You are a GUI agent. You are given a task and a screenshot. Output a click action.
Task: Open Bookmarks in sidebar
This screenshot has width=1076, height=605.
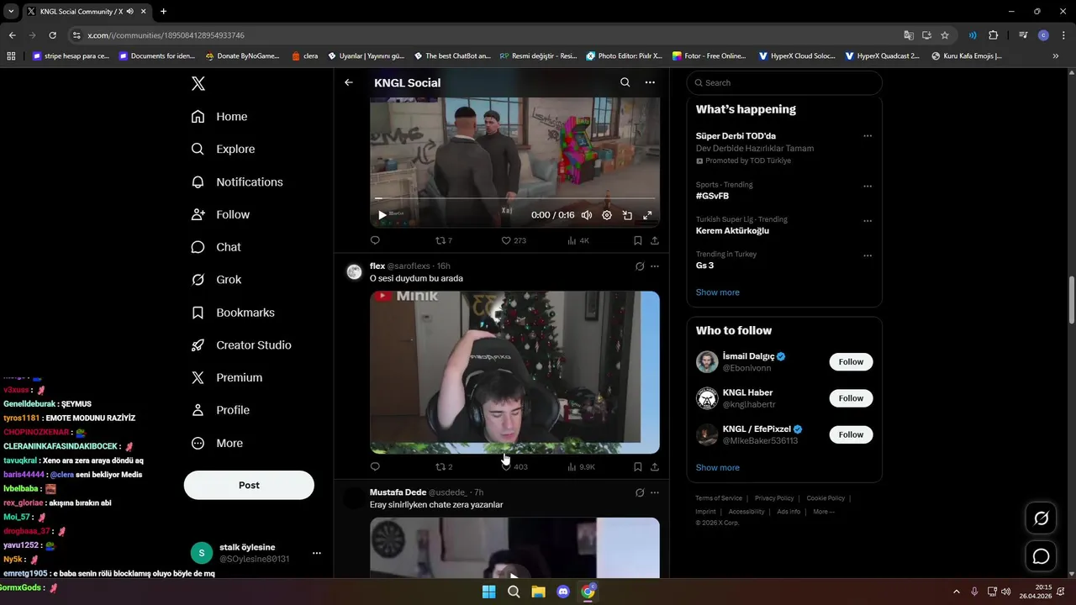pyautogui.click(x=233, y=313)
